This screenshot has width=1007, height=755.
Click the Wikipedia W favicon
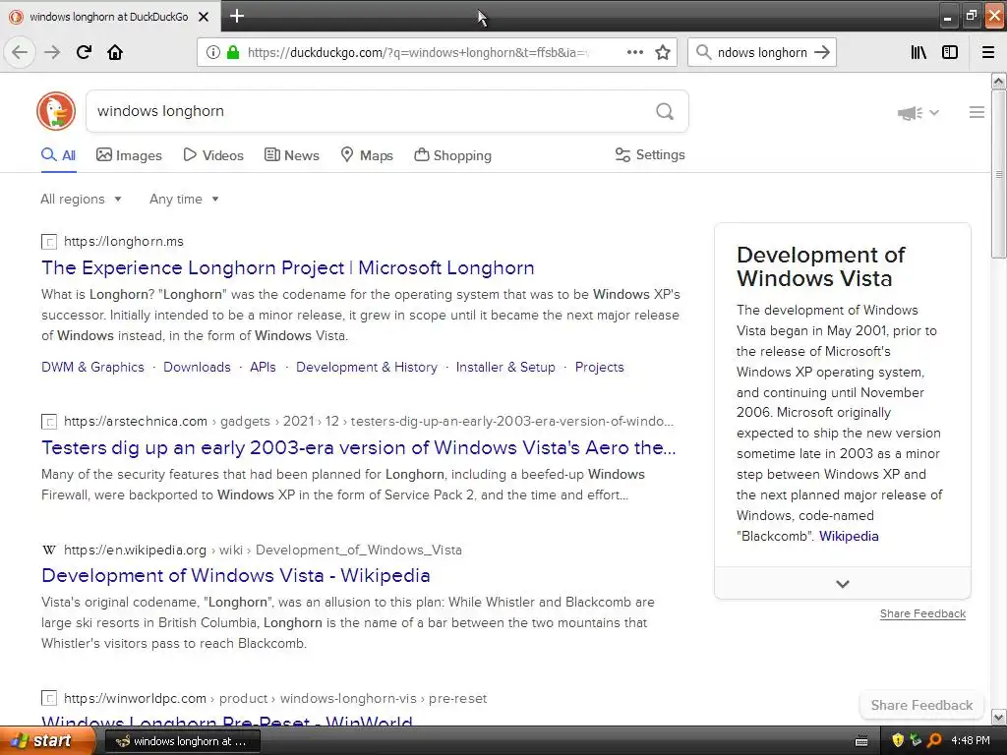coord(49,551)
